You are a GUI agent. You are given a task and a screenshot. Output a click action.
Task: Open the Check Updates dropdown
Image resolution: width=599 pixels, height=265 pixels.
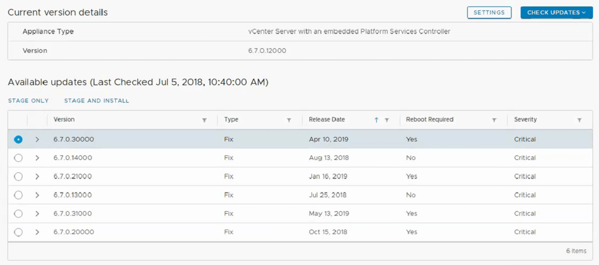tap(556, 13)
